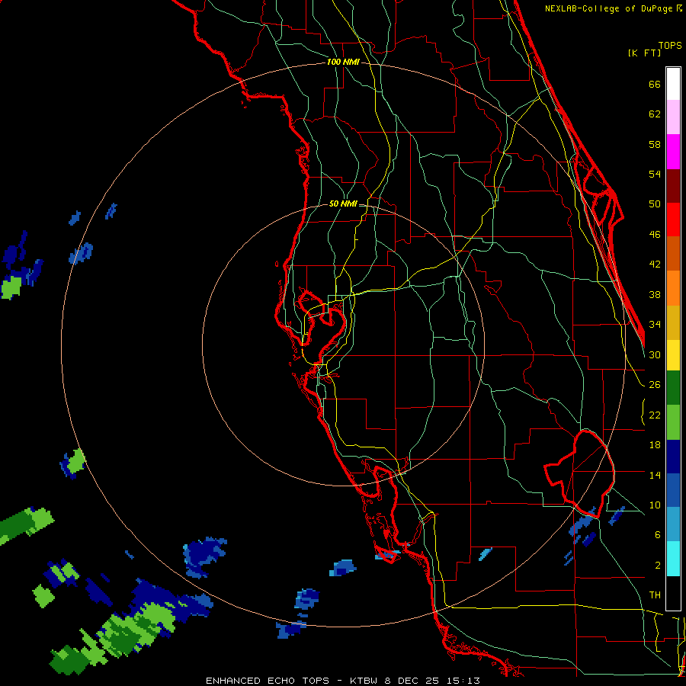Click the medium blue legend swatch
Viewport: 686px width, 686px height.
(x=673, y=490)
